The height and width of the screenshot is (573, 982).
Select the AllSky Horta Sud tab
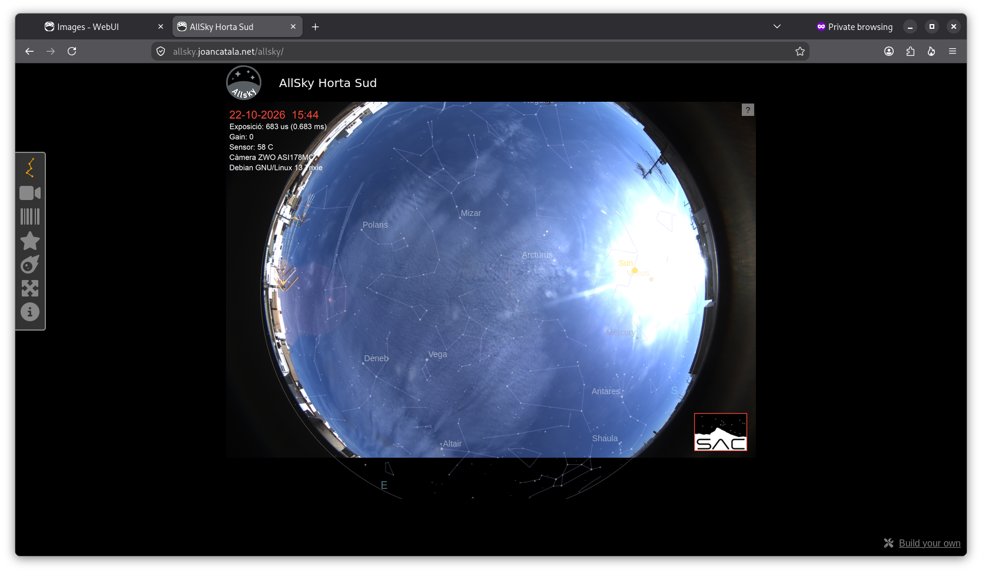coord(237,26)
